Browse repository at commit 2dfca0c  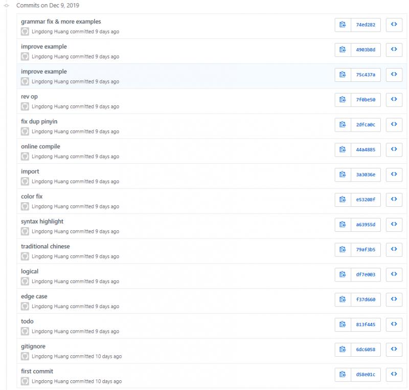tap(394, 124)
